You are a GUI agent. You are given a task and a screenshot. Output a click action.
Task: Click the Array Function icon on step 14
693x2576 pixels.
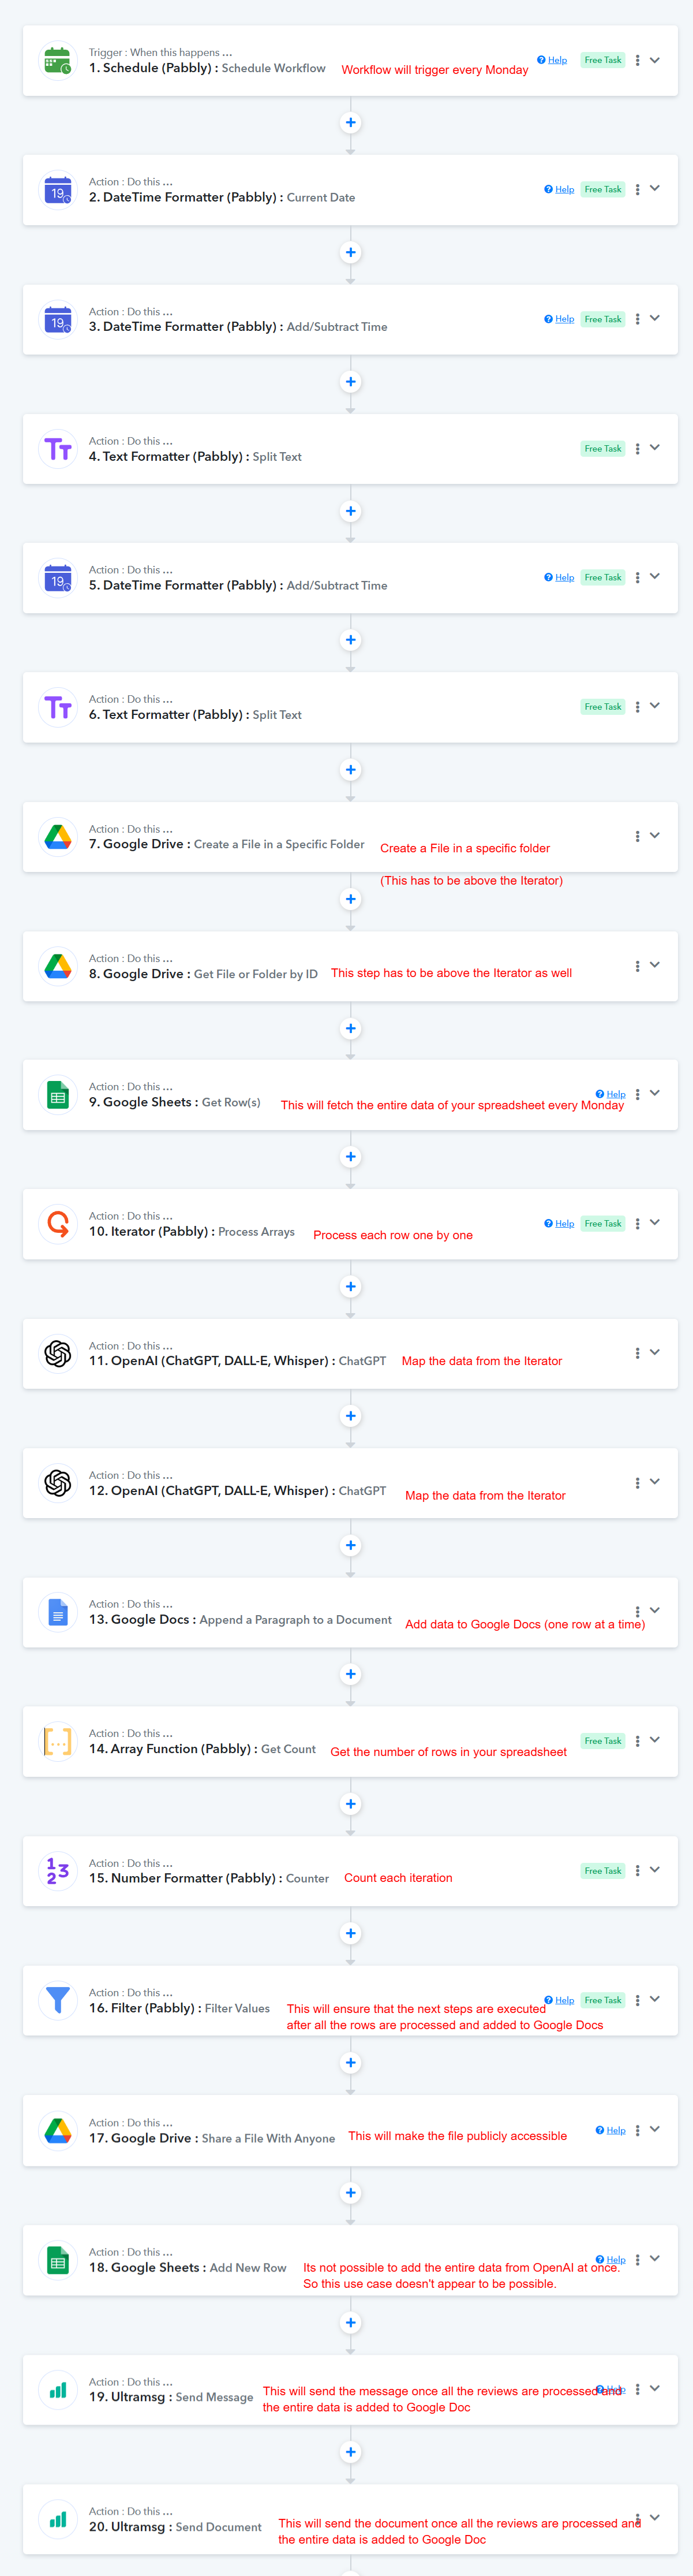pos(58,1741)
